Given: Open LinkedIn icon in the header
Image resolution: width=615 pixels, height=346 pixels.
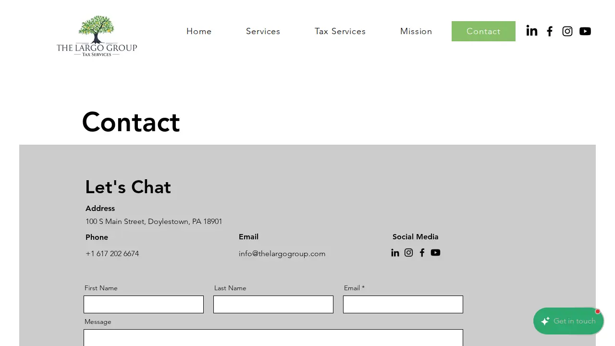Looking at the screenshot, I should click(x=532, y=31).
